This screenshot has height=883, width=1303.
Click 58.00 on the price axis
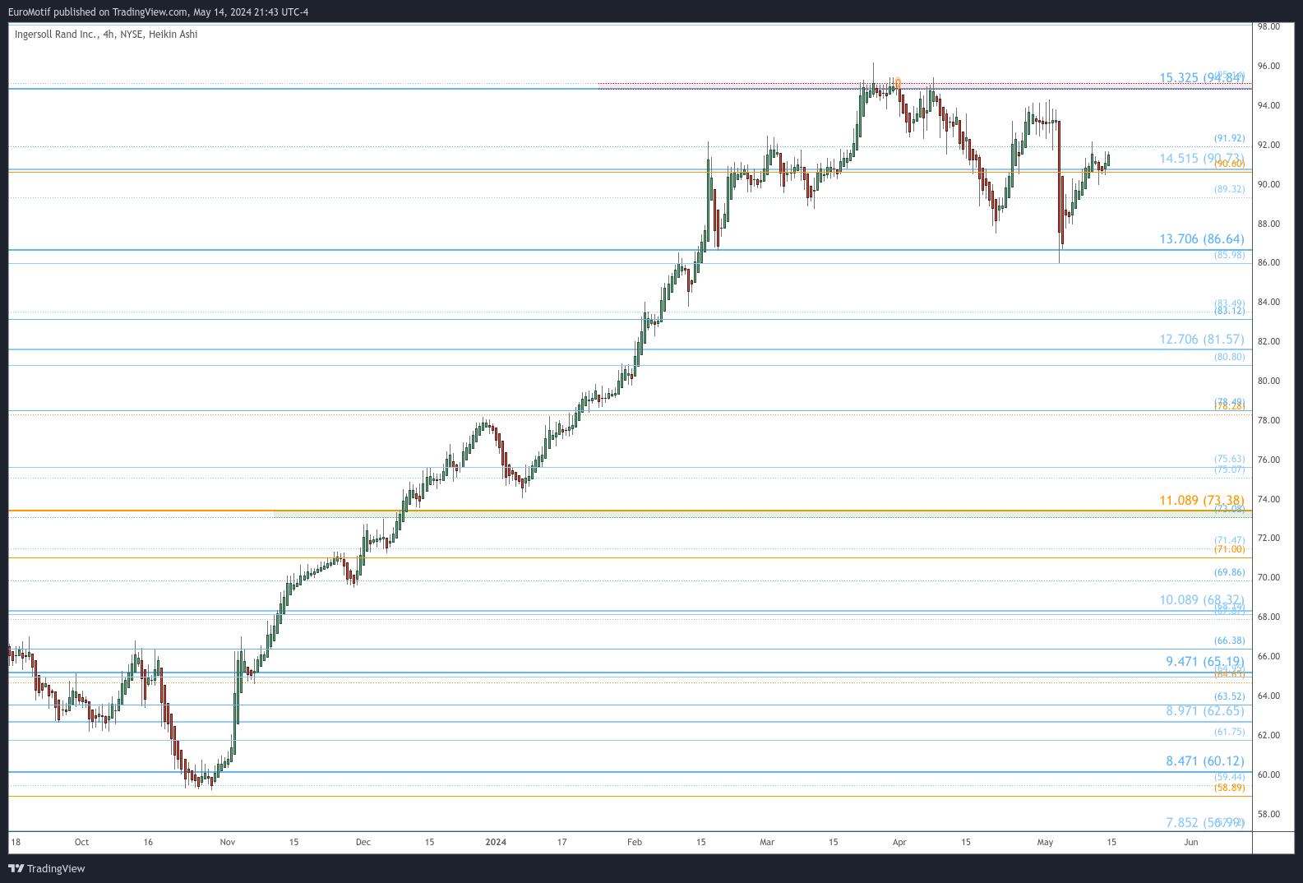[1268, 814]
